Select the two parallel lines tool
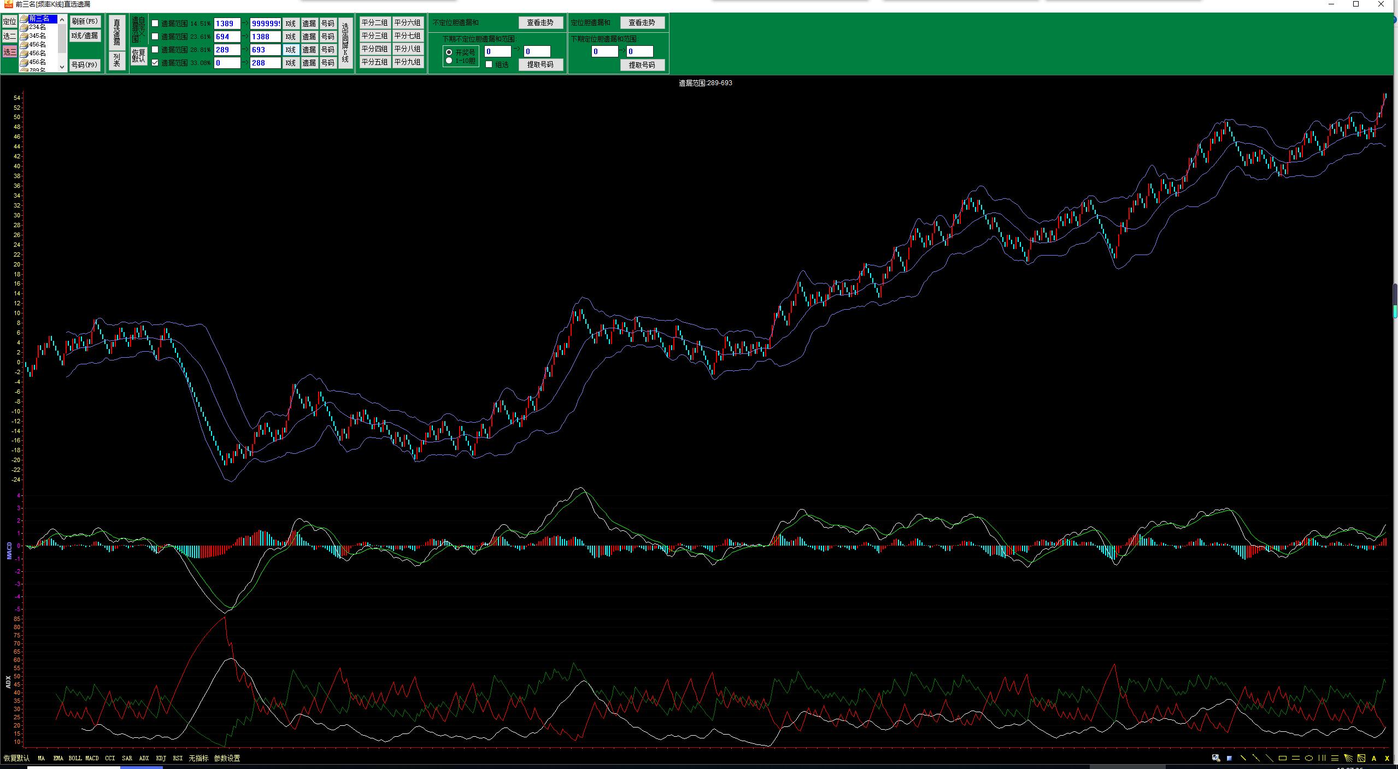Viewport: 1398px width, 769px height. coord(1295,758)
